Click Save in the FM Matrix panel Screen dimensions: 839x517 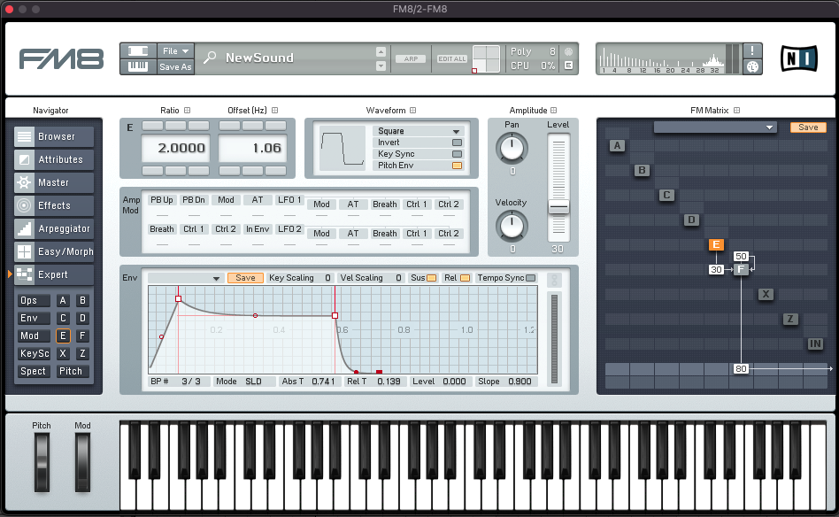(x=807, y=127)
